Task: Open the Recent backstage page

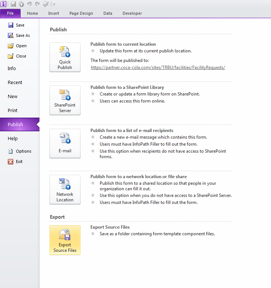Action: click(x=20, y=83)
